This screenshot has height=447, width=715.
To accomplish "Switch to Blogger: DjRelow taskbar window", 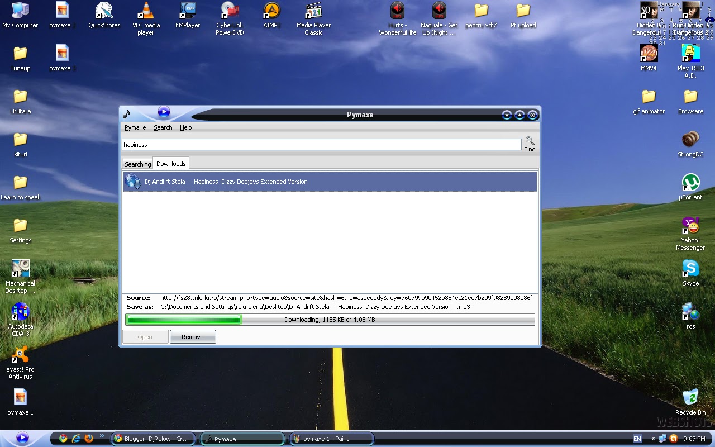I will click(x=154, y=439).
